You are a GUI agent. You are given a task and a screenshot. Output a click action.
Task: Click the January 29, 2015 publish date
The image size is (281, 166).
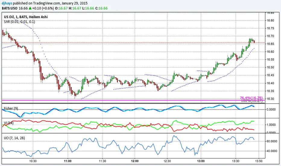point(74,3)
